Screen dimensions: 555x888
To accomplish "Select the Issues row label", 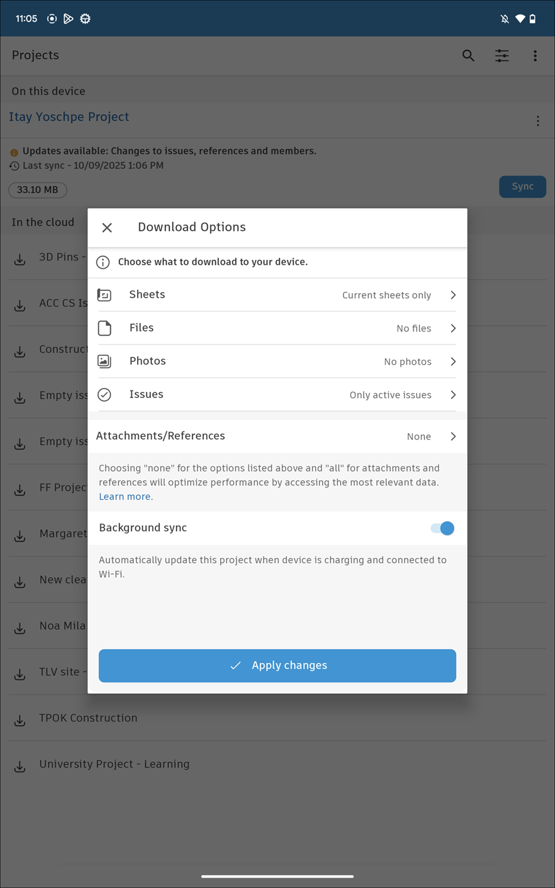I will [147, 394].
